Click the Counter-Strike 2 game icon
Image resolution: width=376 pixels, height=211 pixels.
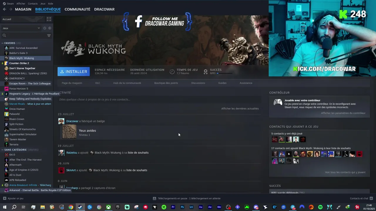pyautogui.click(x=6, y=63)
